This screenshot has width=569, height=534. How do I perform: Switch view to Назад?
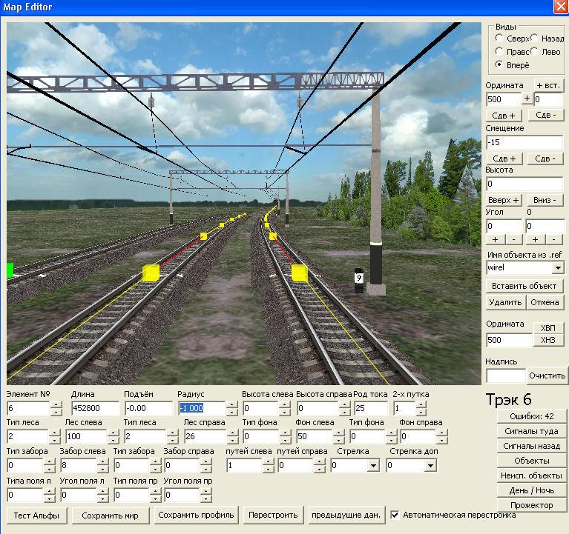pos(535,38)
